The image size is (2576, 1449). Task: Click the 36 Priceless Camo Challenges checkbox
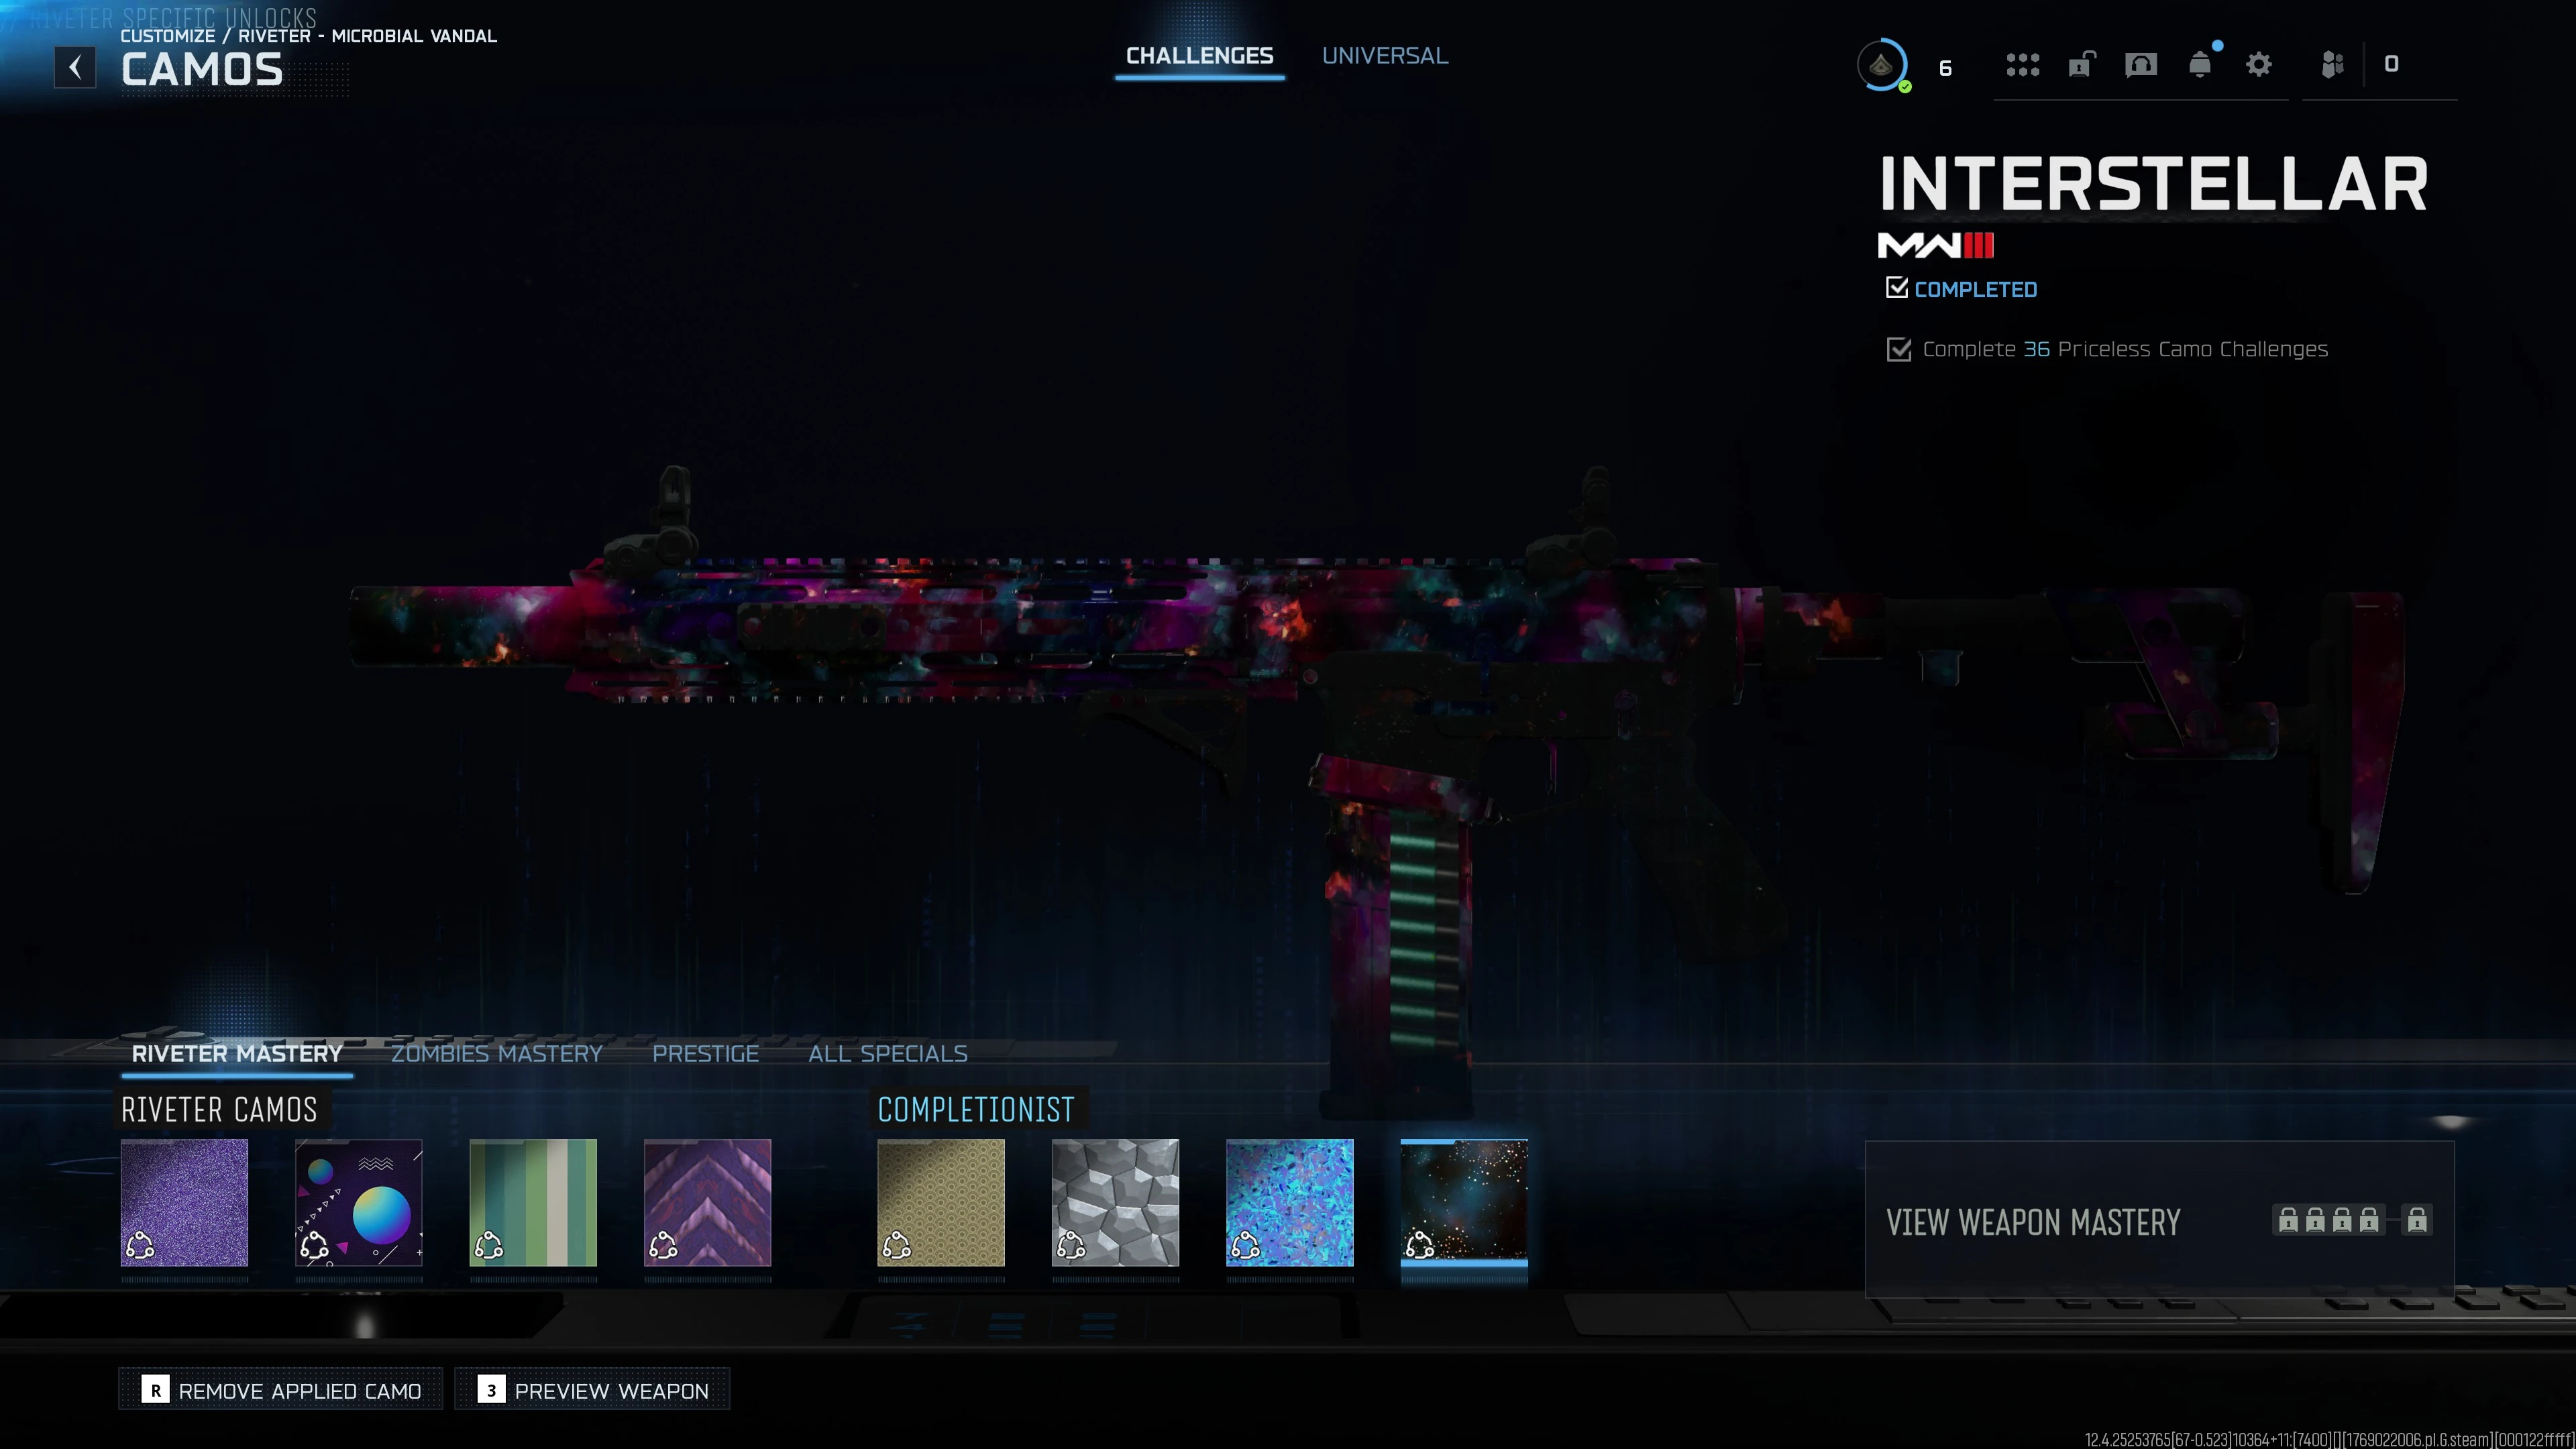(x=1898, y=349)
